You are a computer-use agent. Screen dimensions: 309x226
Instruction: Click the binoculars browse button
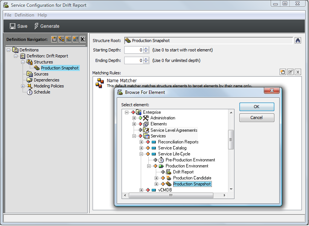298,41
